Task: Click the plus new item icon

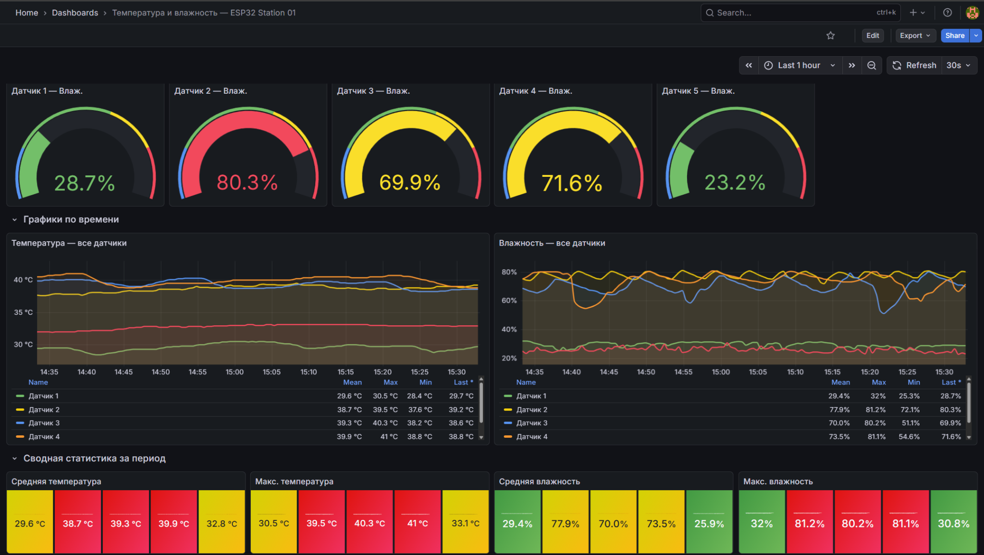Action: [917, 13]
